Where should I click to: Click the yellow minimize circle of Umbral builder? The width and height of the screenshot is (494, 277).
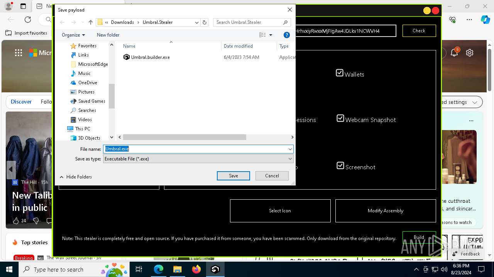coord(427,11)
